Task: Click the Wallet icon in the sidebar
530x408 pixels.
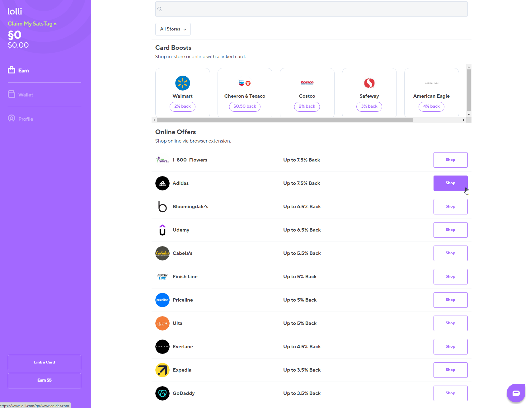Action: [12, 94]
